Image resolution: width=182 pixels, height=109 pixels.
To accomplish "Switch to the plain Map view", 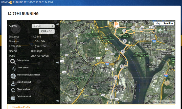I will 158,23.
